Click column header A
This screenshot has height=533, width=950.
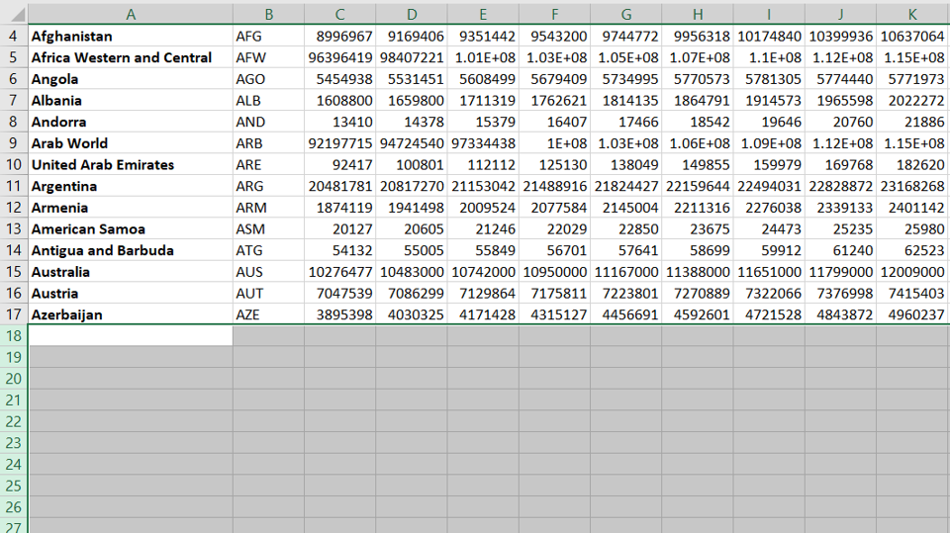coord(131,14)
